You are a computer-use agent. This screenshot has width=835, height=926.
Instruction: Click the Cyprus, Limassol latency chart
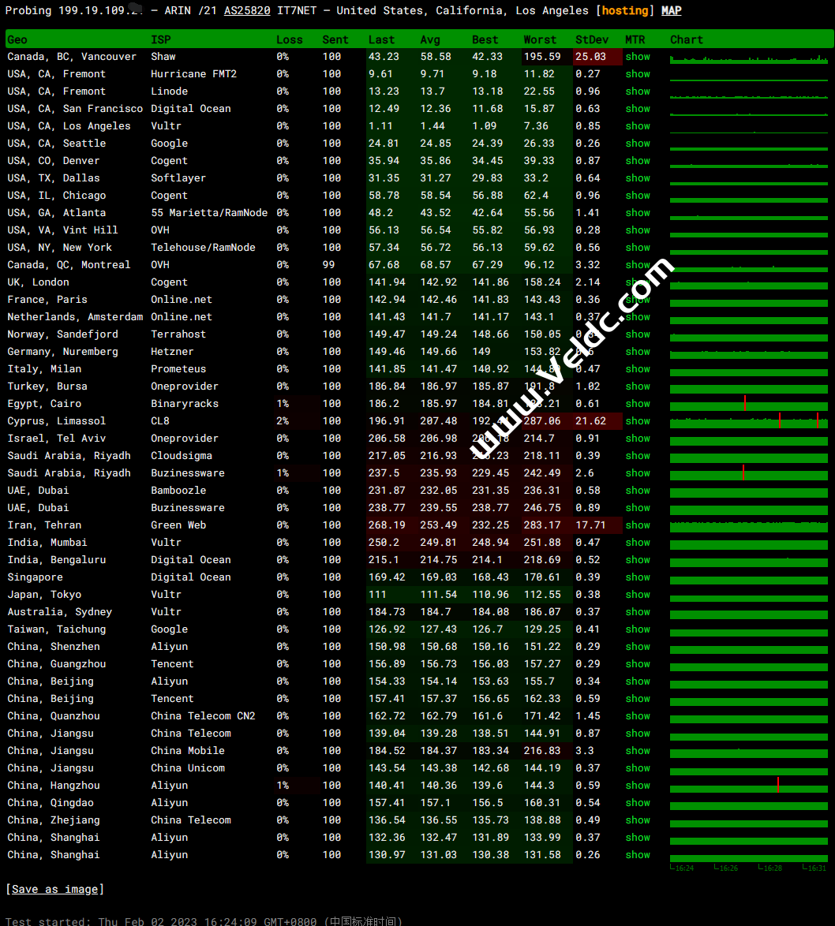pyautogui.click(x=749, y=421)
